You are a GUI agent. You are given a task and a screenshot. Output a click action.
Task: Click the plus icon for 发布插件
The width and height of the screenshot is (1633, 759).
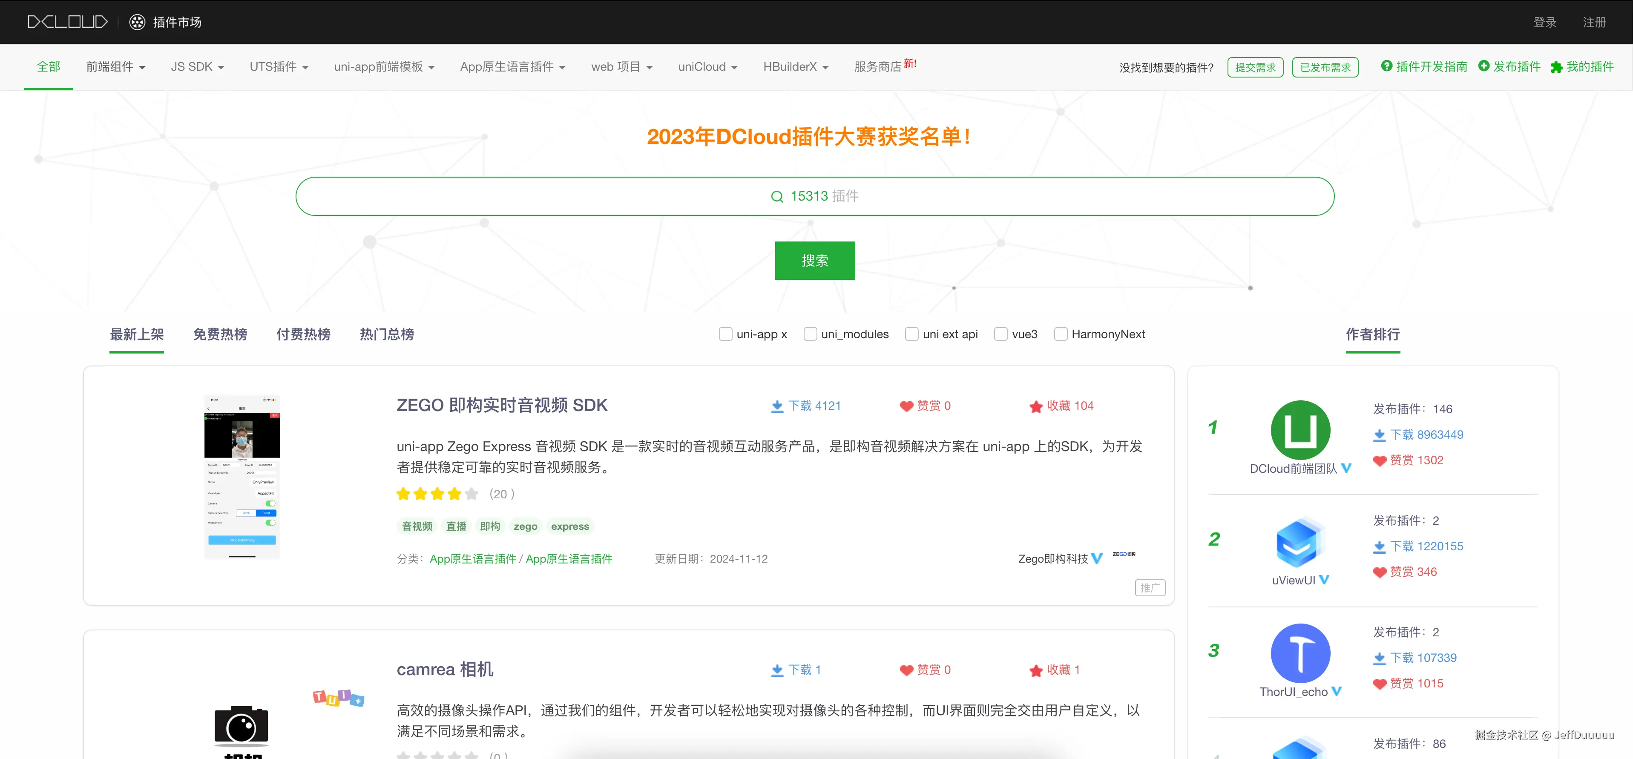click(x=1484, y=66)
